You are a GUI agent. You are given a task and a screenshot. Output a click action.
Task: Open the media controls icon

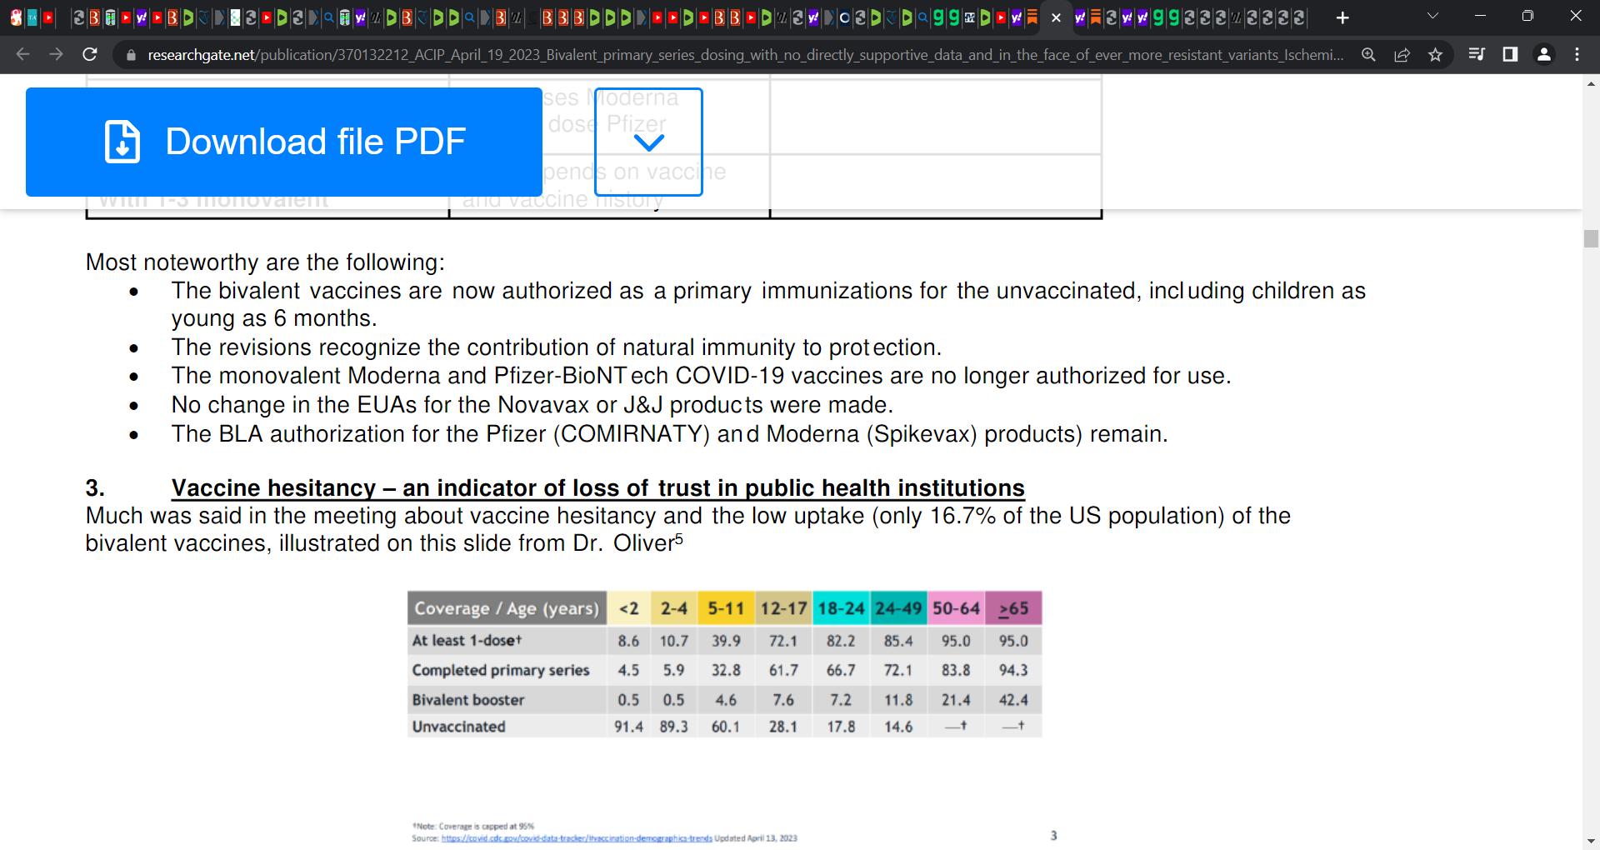click(x=1477, y=54)
